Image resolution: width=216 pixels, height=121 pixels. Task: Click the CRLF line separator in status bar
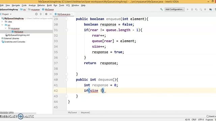click(x=194, y=120)
